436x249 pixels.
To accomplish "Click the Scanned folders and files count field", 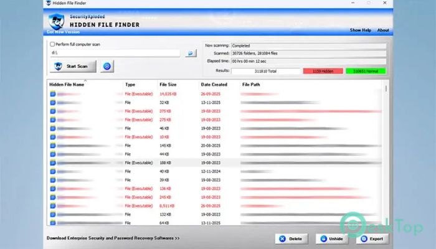I will click(309, 54).
